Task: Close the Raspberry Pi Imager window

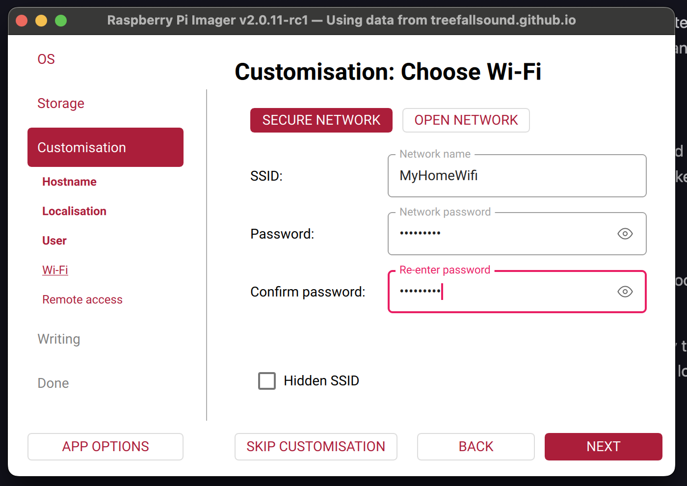Action: click(22, 21)
